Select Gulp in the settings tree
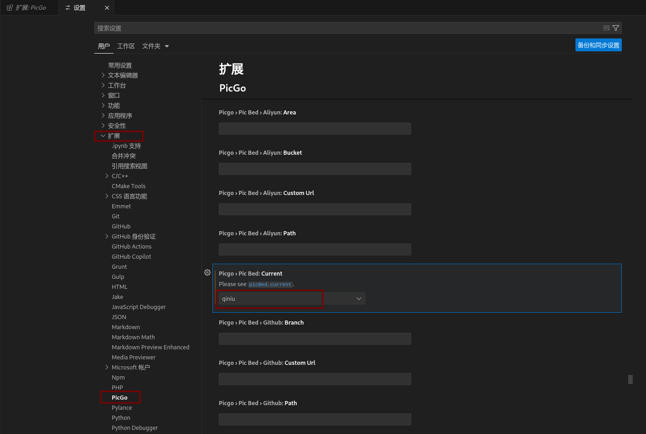This screenshot has width=646, height=434. pos(118,277)
